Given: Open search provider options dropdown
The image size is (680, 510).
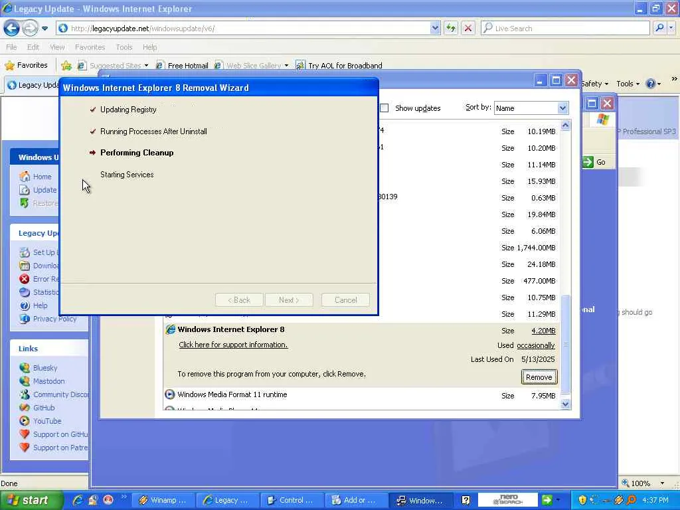Looking at the screenshot, I should pos(671,28).
